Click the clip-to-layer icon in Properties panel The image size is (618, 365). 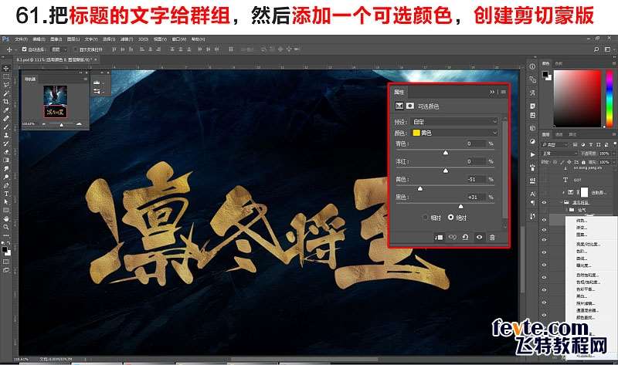439,238
